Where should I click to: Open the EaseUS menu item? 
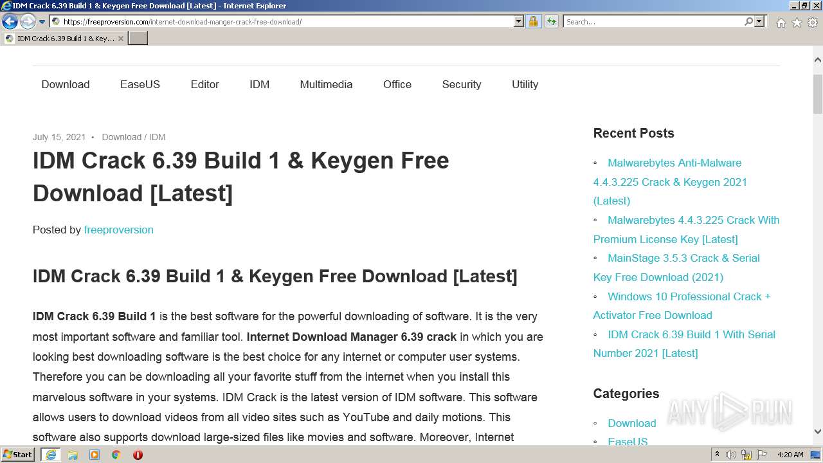140,84
